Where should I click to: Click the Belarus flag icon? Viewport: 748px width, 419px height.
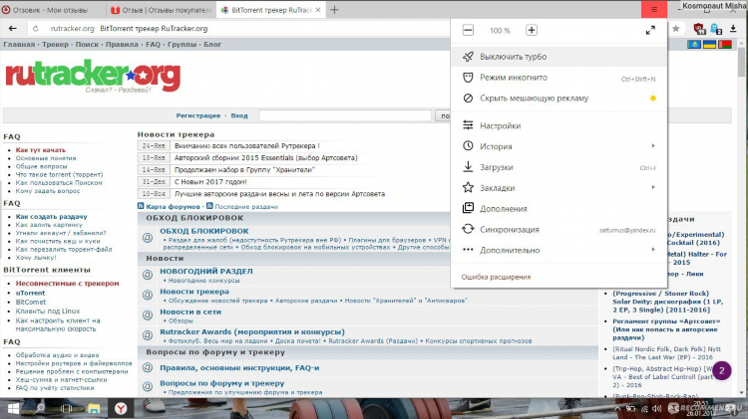pyautogui.click(x=725, y=45)
